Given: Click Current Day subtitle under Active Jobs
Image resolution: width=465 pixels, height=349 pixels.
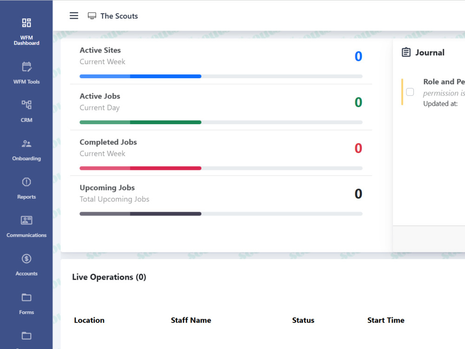Looking at the screenshot, I should [x=100, y=107].
